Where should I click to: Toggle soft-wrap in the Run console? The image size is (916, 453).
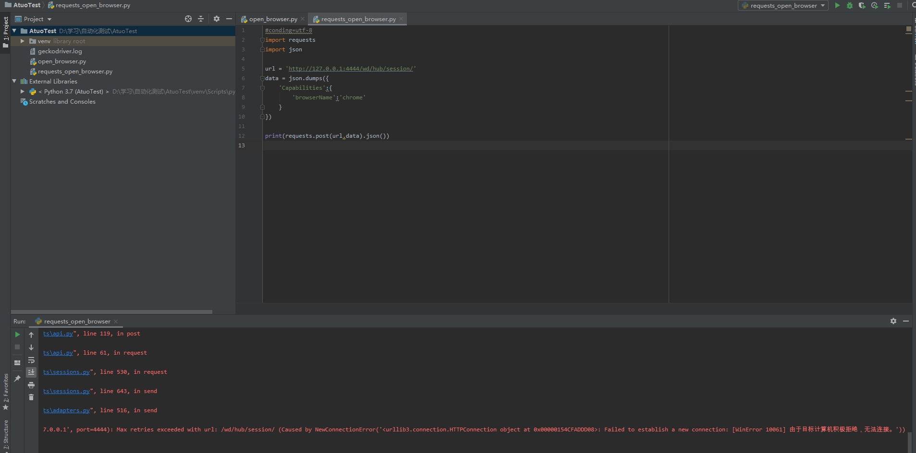(x=31, y=360)
